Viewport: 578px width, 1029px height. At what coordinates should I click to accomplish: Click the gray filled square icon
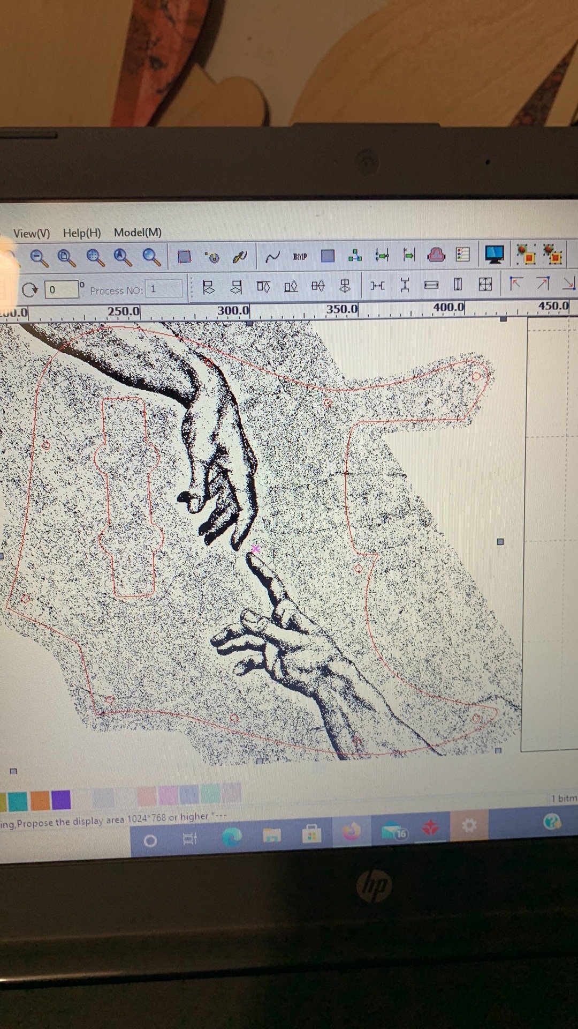click(328, 256)
